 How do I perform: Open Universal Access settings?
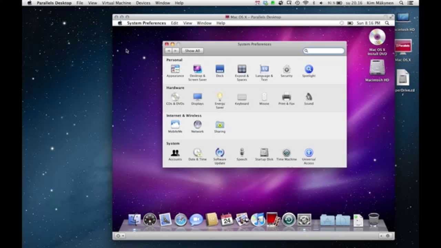309,153
